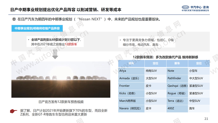Select the Terra（途达）cell
This screenshot has height=123, width=218.
177,101
